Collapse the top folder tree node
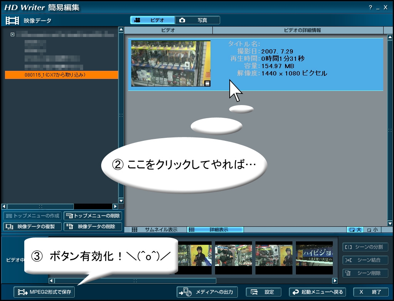This screenshot has width=394, height=301. point(12,35)
